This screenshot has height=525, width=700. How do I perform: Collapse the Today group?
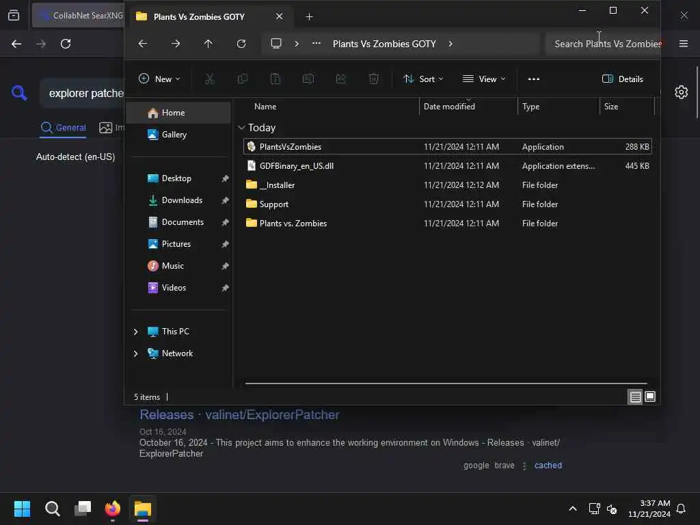tap(241, 128)
